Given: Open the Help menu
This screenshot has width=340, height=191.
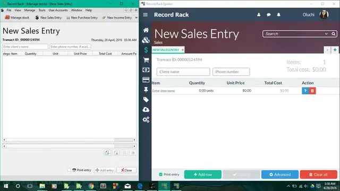Looking at the screenshot, I should point(89,10).
